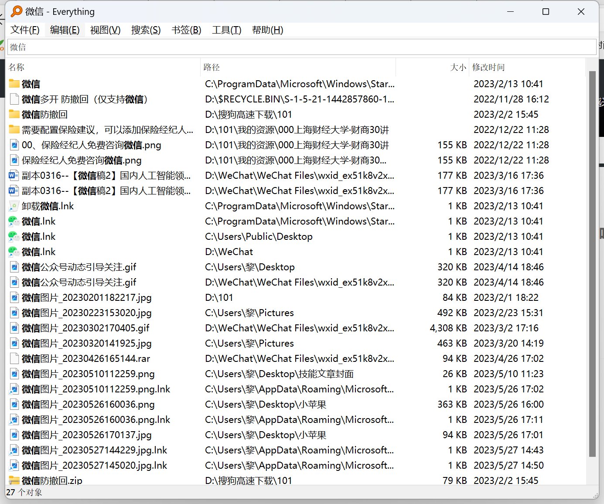Viewport: 604px width, 504px height.
Task: Click file icon of 微信多开 防撤回 row
Action: [14, 99]
